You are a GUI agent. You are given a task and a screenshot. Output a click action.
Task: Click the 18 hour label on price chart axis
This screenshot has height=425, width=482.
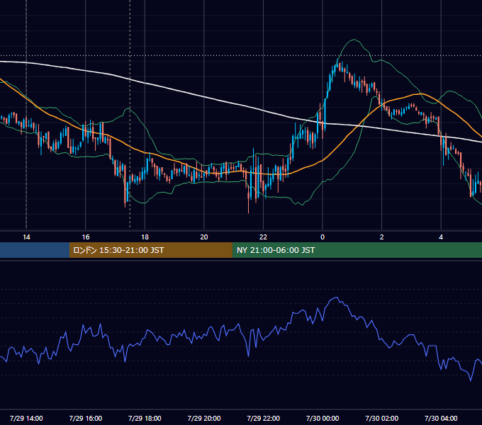coord(145,237)
